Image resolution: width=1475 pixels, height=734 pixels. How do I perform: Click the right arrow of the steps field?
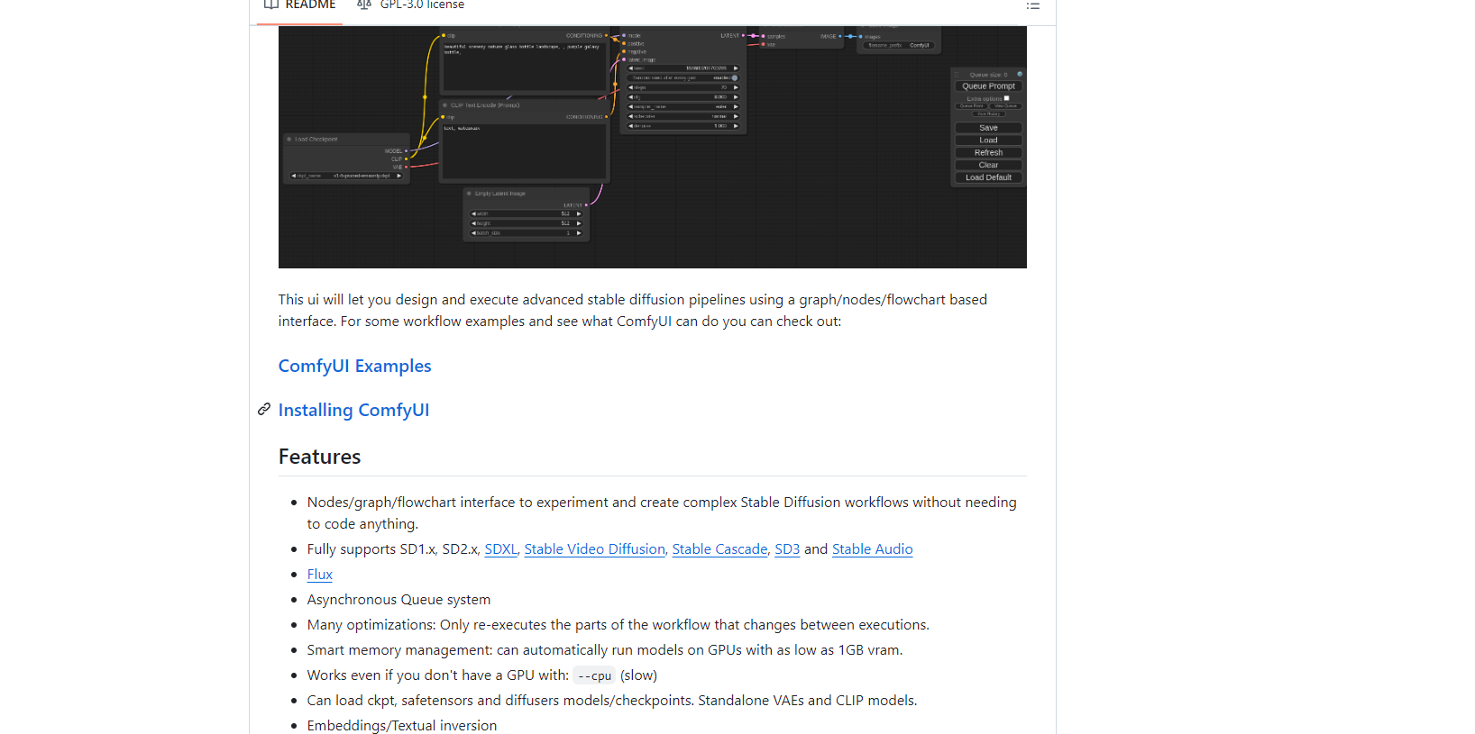click(x=736, y=87)
